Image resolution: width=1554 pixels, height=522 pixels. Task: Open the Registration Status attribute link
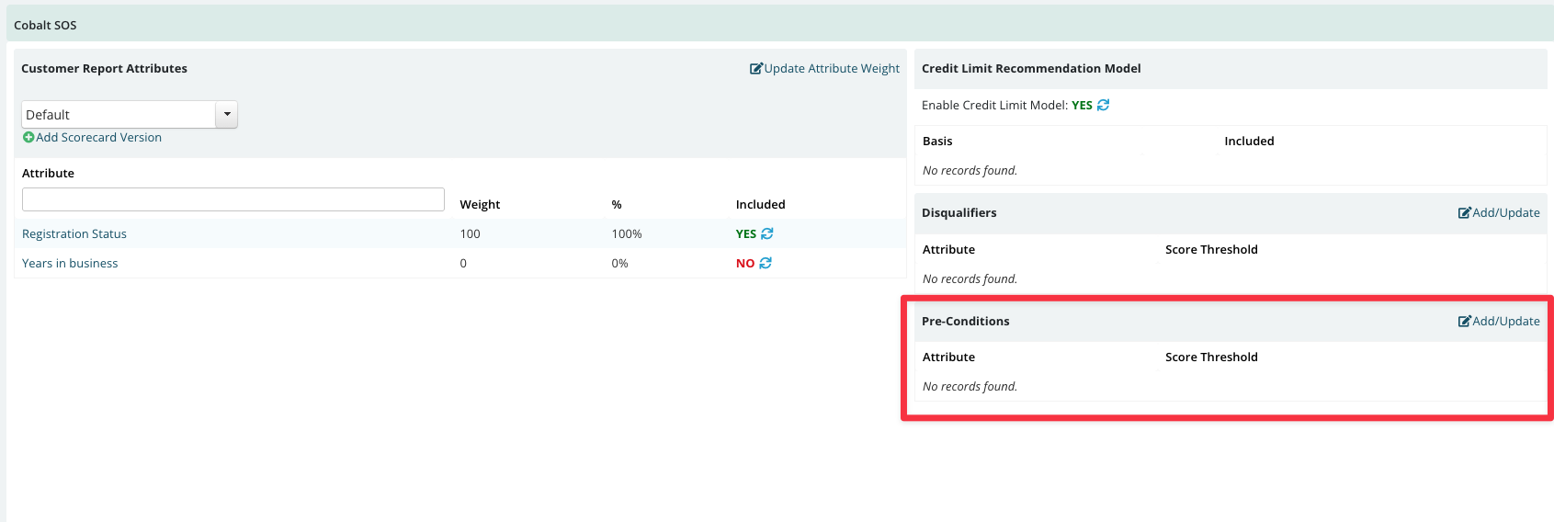[74, 234]
